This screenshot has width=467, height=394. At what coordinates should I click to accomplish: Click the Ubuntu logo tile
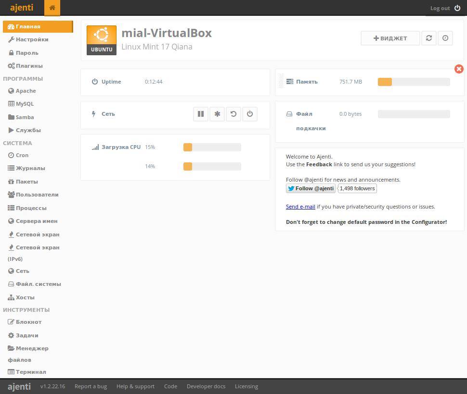coord(102,40)
